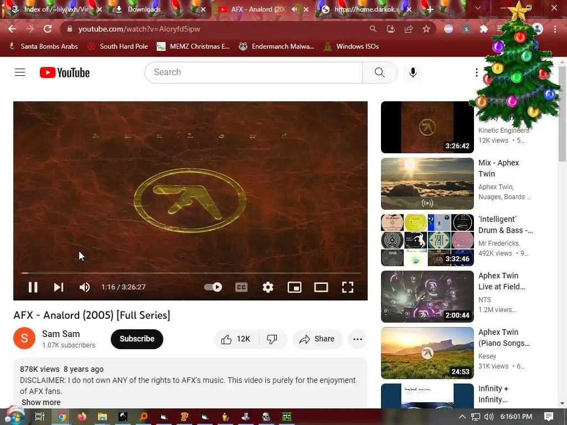Expand the description with Show more

[x=41, y=402]
